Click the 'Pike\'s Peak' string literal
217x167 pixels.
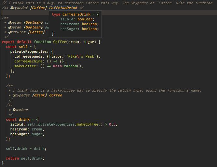[81, 56]
